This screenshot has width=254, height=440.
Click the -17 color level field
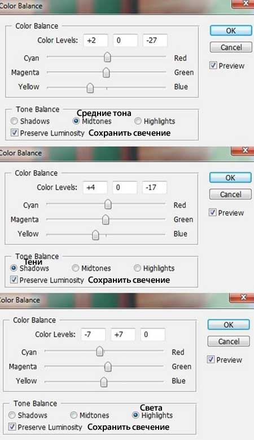point(155,187)
